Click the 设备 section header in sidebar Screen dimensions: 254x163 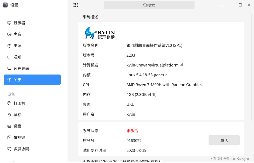tap(11, 94)
